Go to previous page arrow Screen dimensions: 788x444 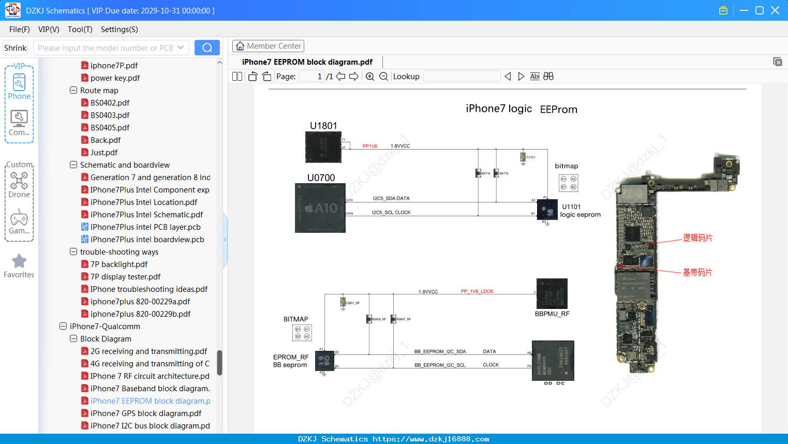click(x=340, y=77)
